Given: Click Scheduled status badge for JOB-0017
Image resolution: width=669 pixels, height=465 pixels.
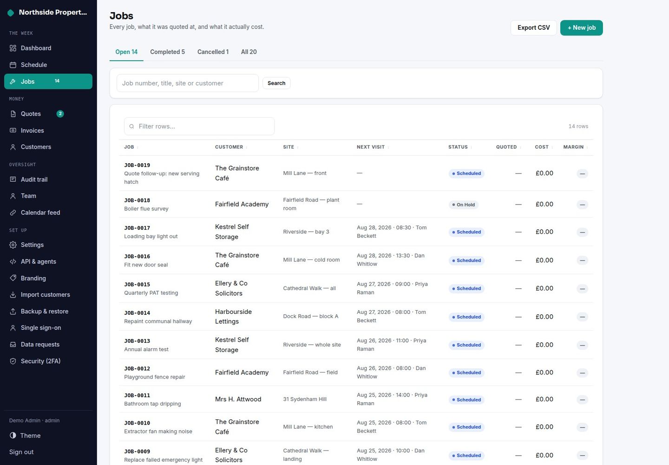Looking at the screenshot, I should 466,232.
